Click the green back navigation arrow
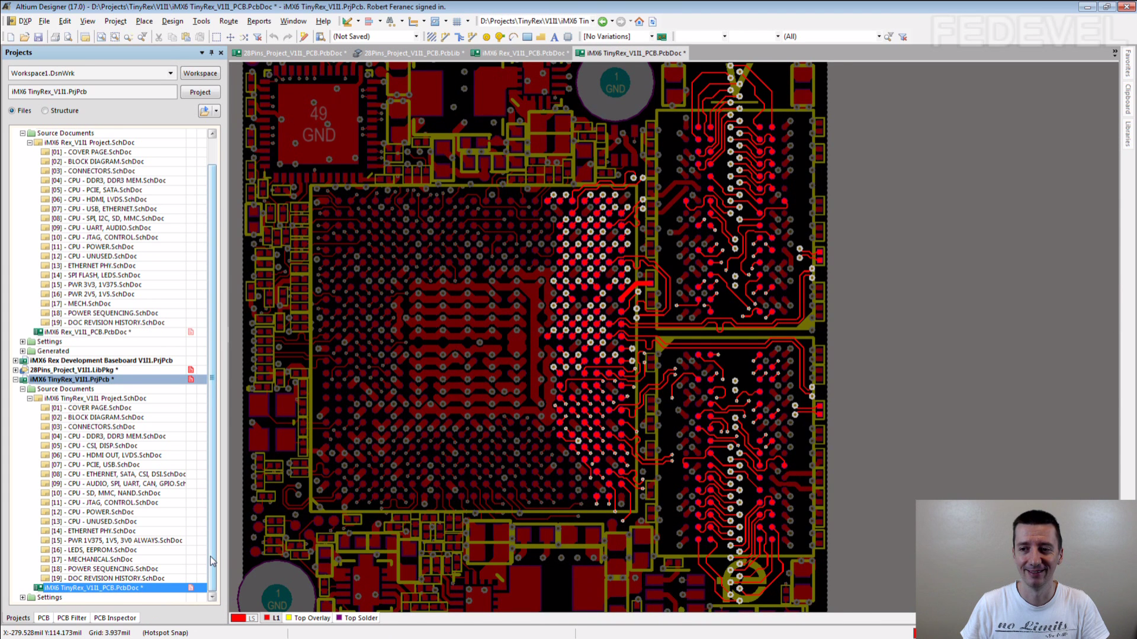This screenshot has width=1137, height=639. tap(602, 21)
